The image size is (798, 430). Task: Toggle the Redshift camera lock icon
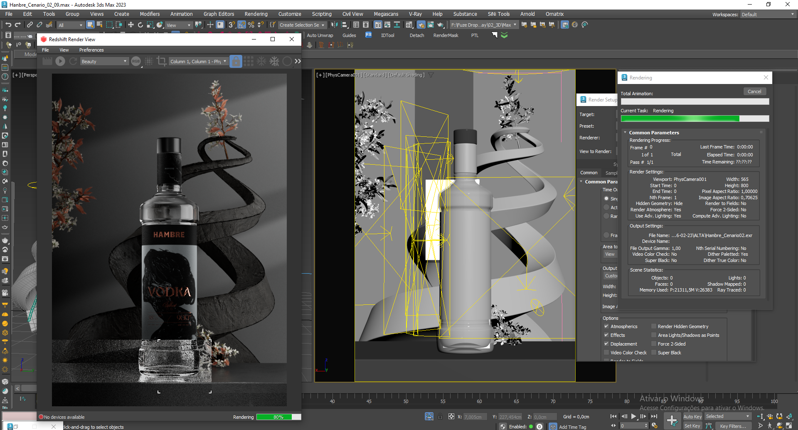(236, 61)
